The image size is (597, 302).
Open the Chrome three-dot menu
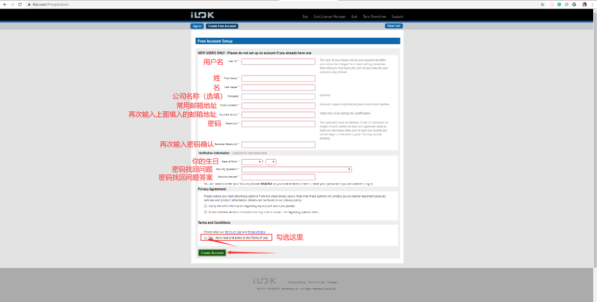592,4
